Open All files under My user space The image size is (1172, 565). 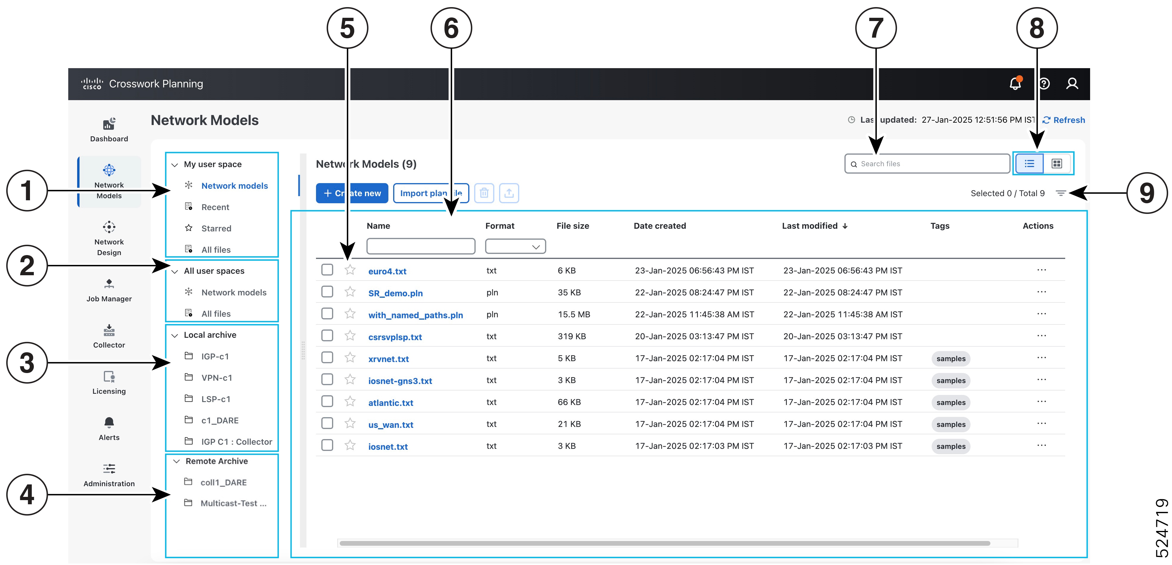click(216, 250)
